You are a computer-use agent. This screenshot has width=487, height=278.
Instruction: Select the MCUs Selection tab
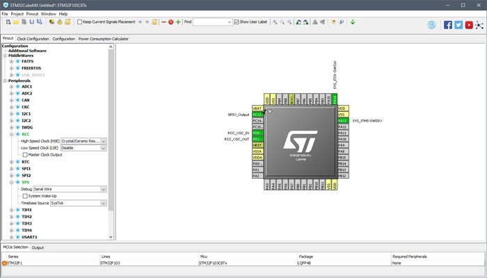click(15, 247)
